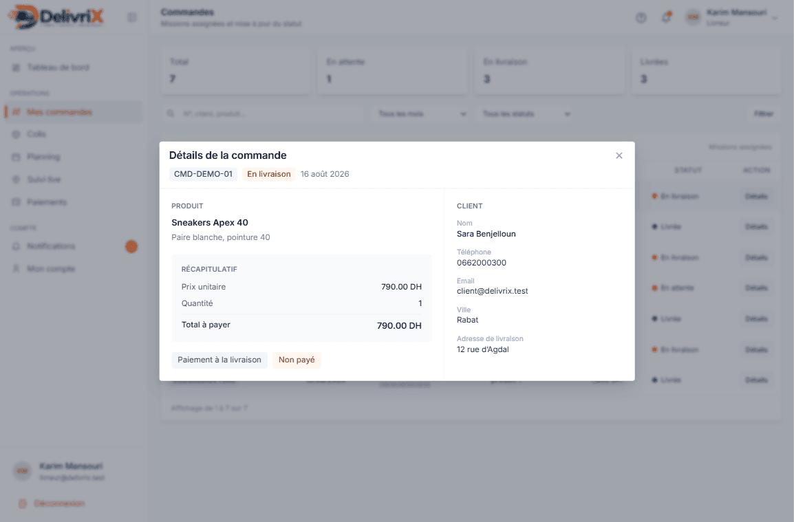The height and width of the screenshot is (522, 794).
Task: Expand the Tous les statuts dropdown
Action: pyautogui.click(x=526, y=114)
